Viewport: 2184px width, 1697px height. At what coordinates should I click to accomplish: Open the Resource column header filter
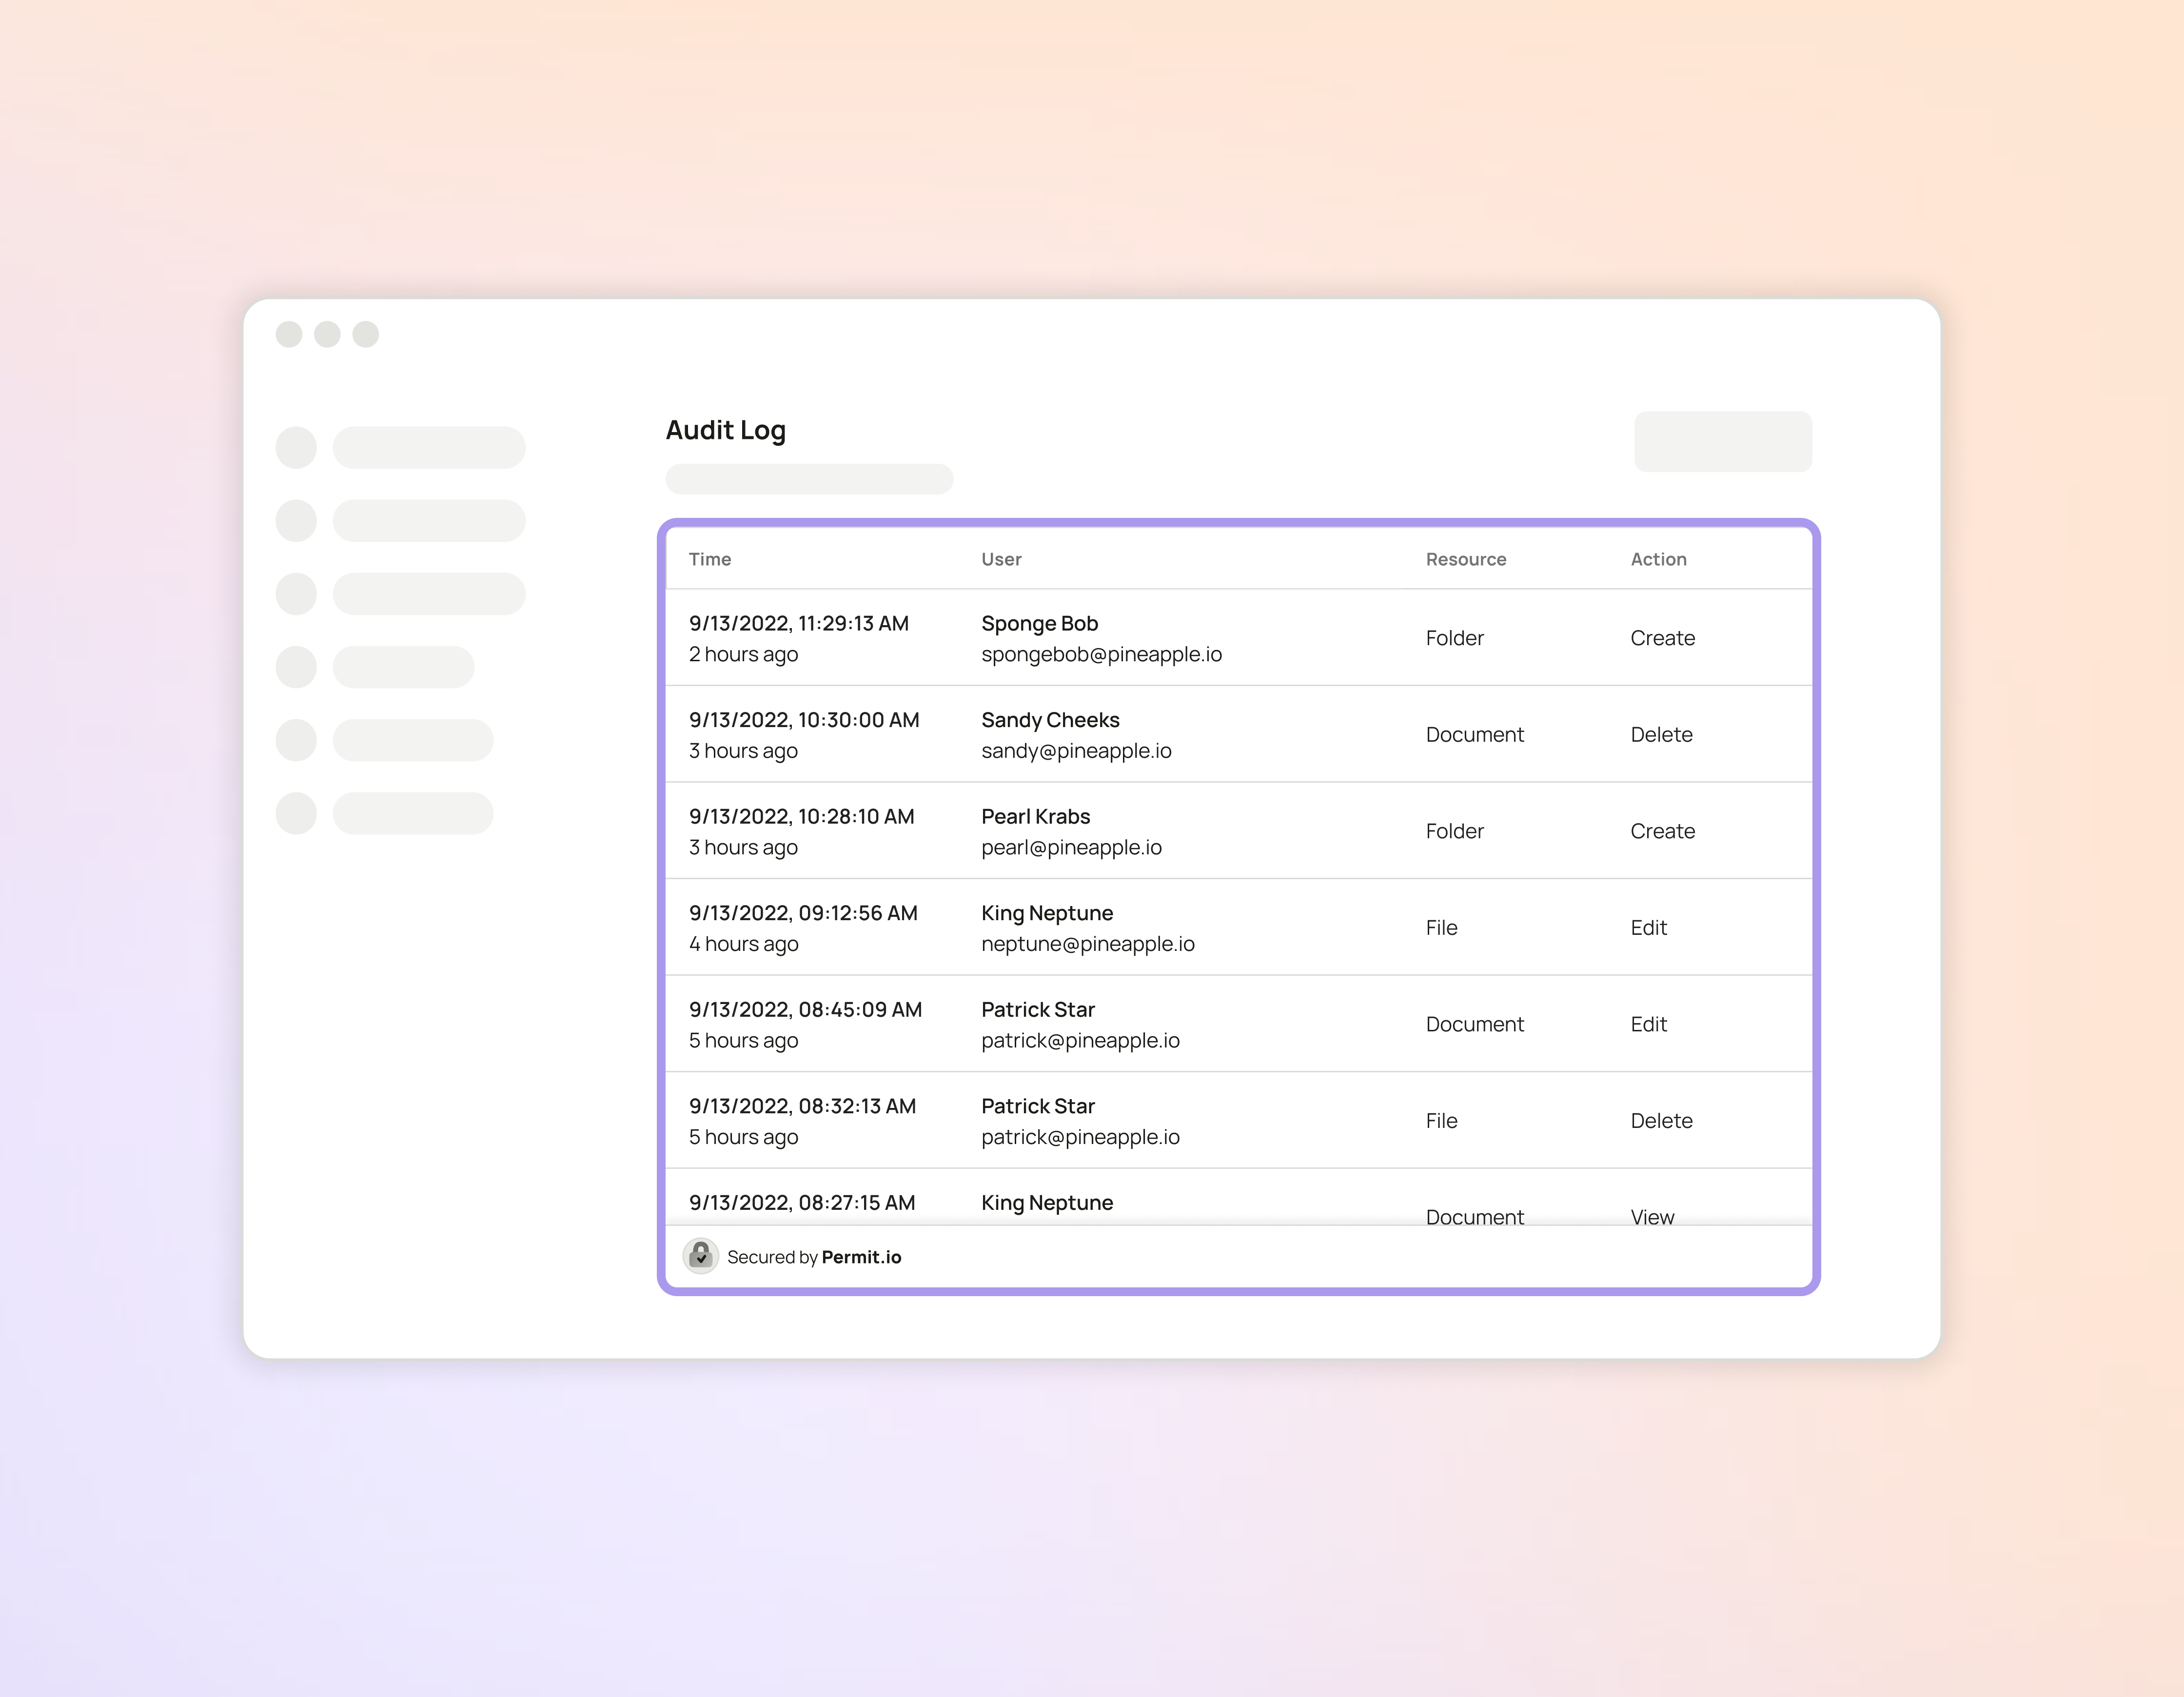click(1466, 559)
